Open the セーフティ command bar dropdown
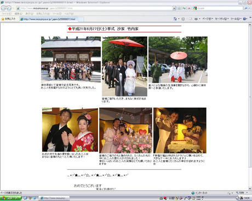Screen dimensions: 252x201 (x=222, y=19)
